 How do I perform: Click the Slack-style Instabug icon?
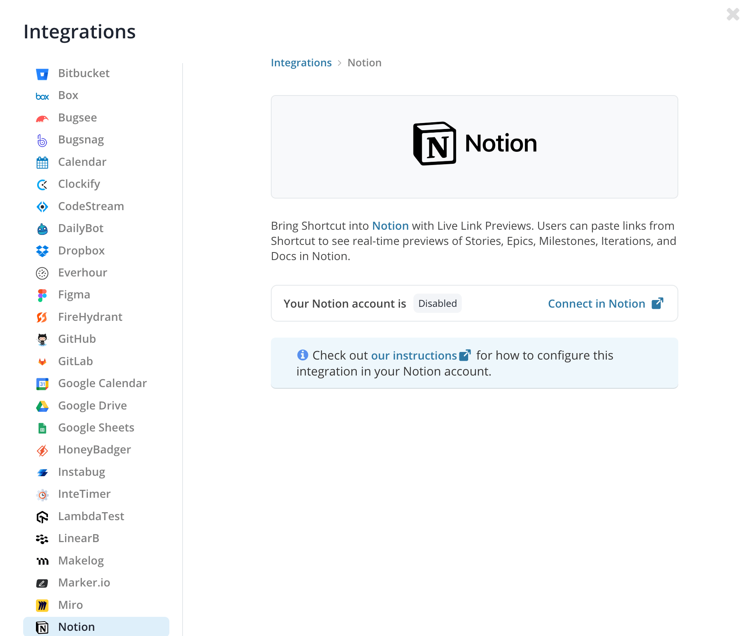[x=42, y=472]
